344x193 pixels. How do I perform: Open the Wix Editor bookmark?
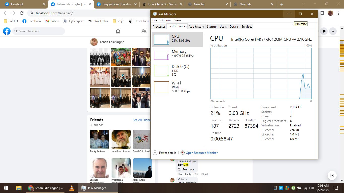coord(98,21)
